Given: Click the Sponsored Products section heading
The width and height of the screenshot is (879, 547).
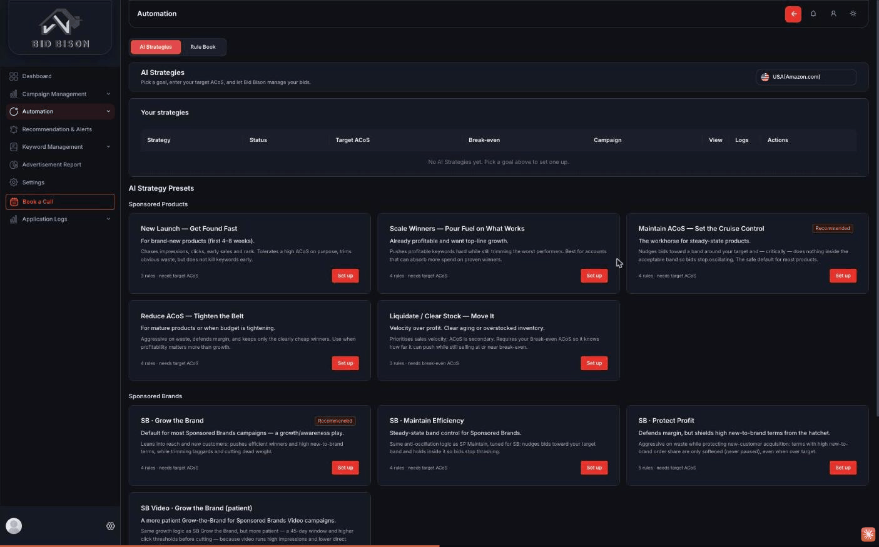Looking at the screenshot, I should tap(158, 204).
